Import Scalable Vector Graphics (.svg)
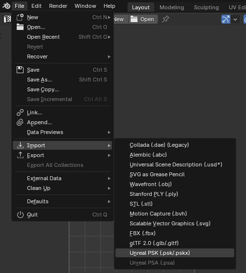The width and height of the screenshot is (246, 273). pyautogui.click(x=175, y=223)
